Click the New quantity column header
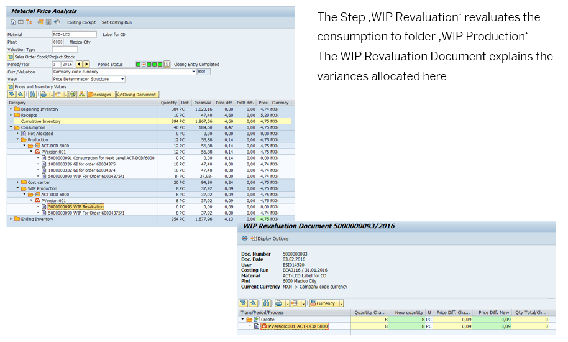This screenshot has height=342, width=568. (x=407, y=313)
